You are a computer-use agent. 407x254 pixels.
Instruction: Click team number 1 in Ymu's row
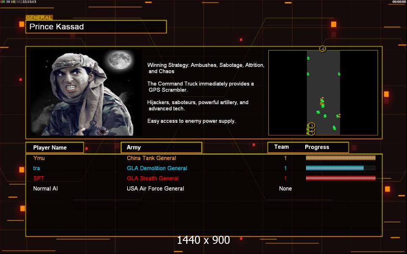(285, 158)
